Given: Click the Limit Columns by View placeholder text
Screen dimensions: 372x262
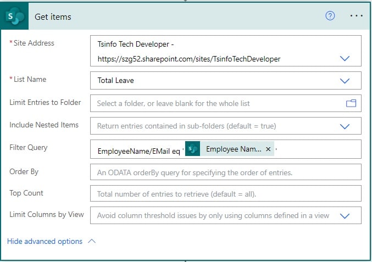Looking at the screenshot, I should click(213, 215).
